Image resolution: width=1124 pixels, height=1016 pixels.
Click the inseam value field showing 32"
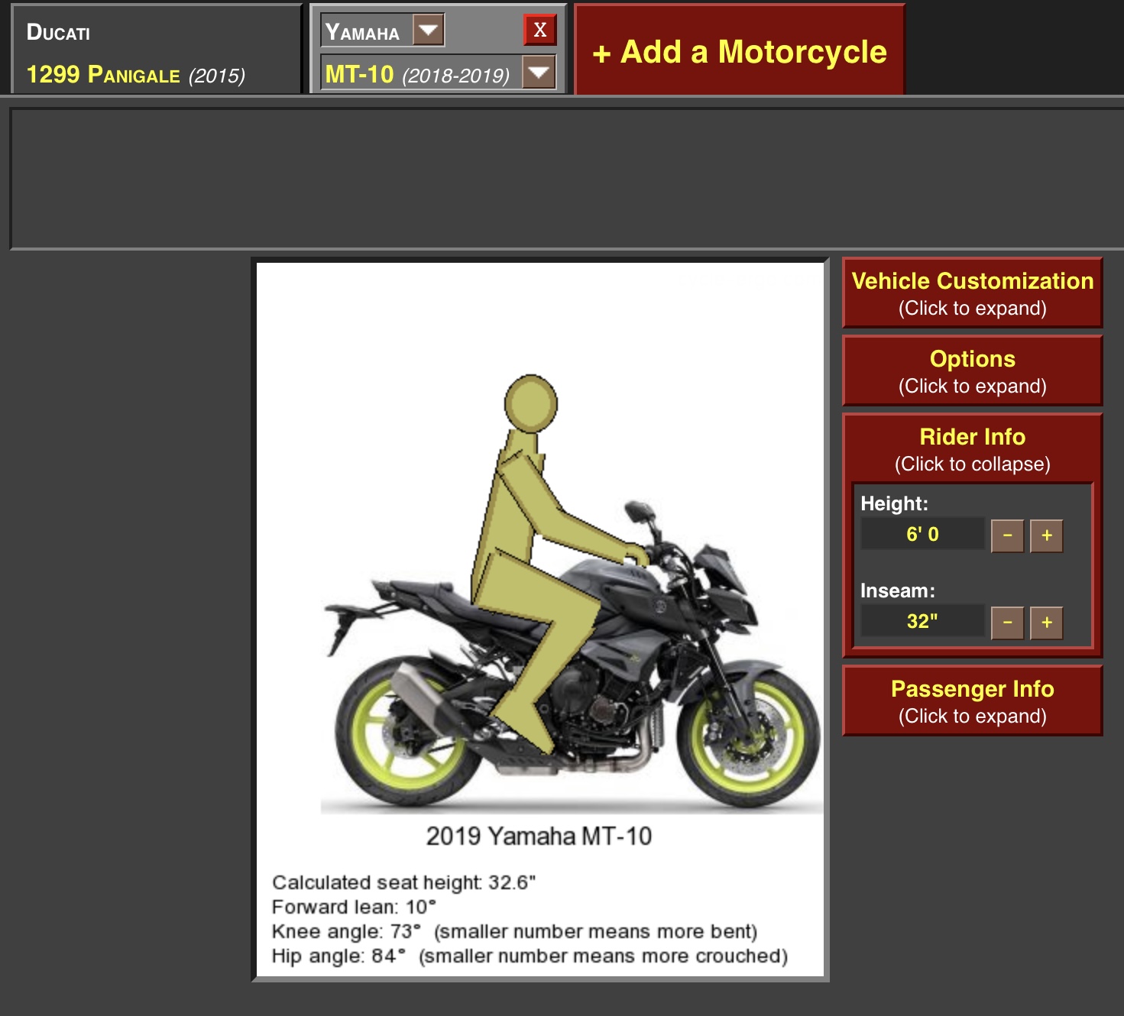tap(922, 622)
